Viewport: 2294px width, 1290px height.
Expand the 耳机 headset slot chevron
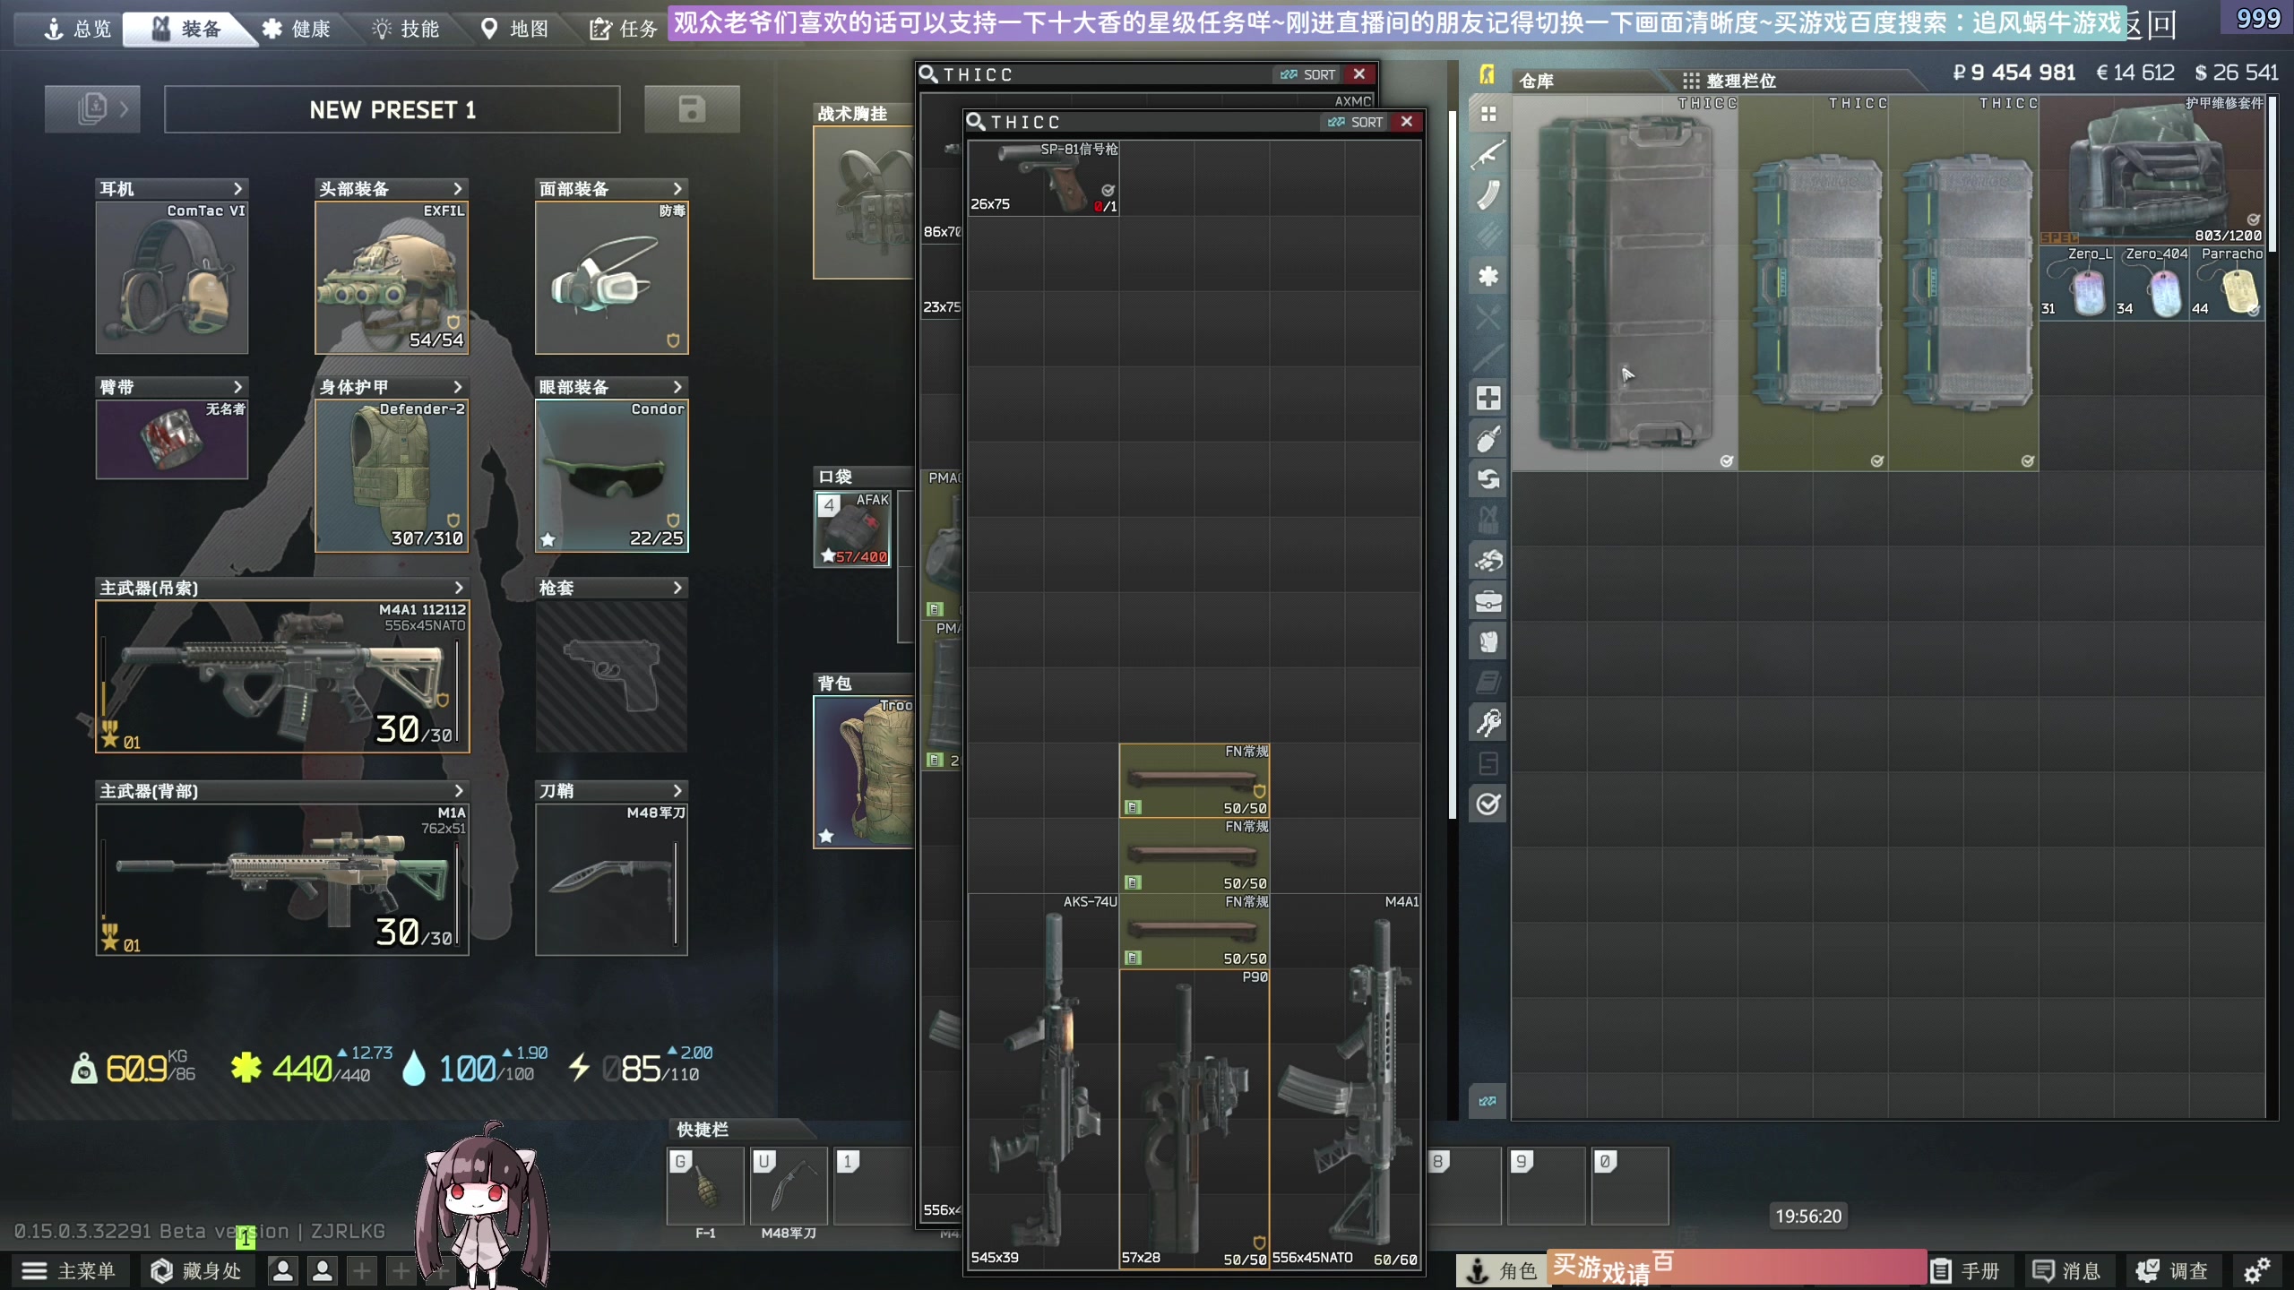pyautogui.click(x=237, y=188)
